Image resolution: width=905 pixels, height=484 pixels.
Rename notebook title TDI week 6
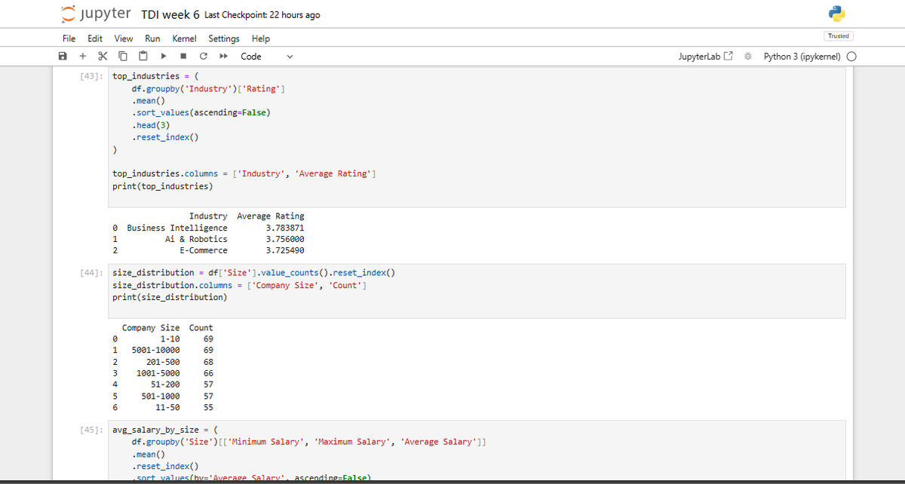(170, 15)
